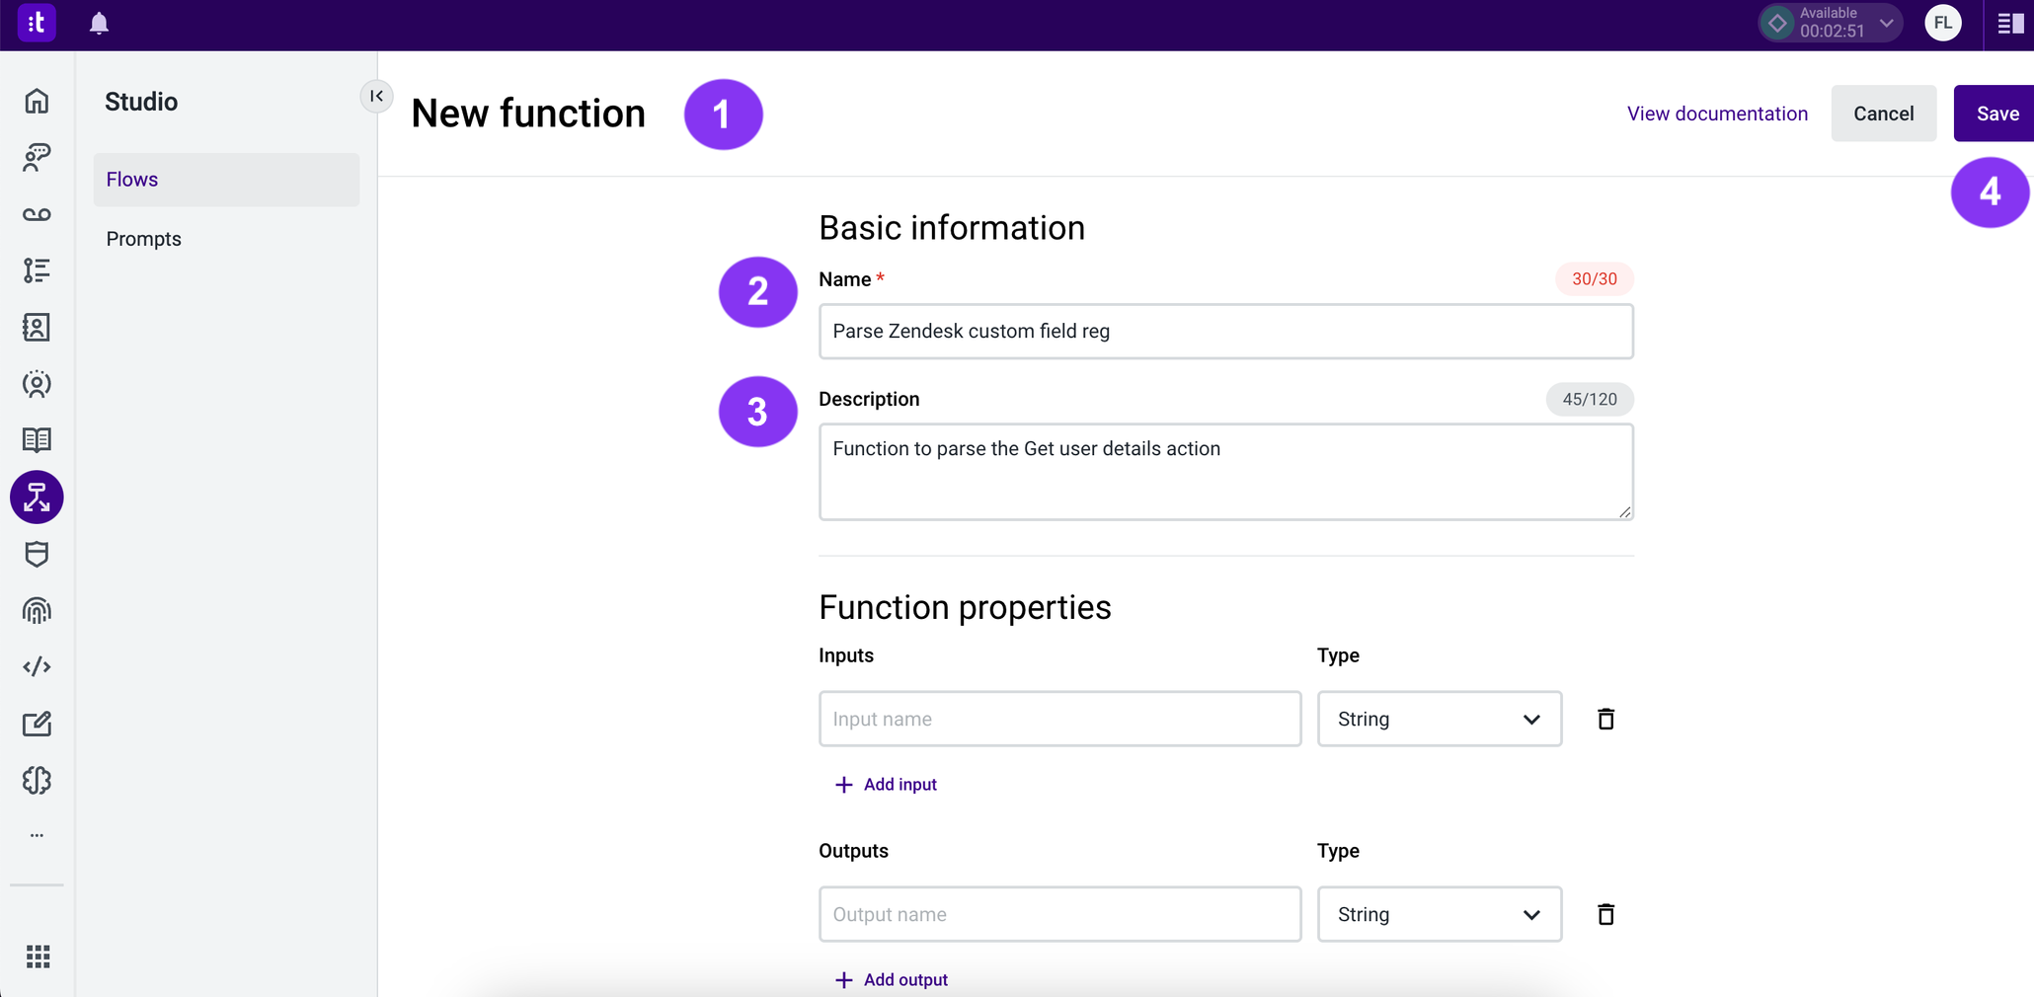The width and height of the screenshot is (2034, 997).
Task: Show more apps ellipsis
Action: (x=37, y=835)
